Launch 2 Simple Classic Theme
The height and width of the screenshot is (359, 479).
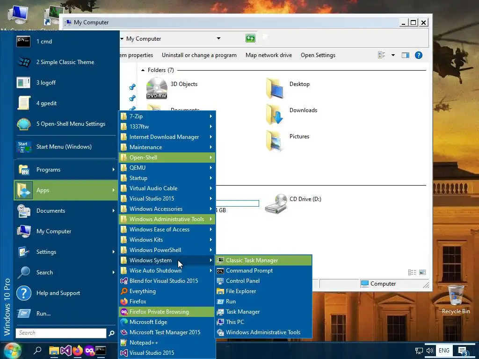click(65, 62)
